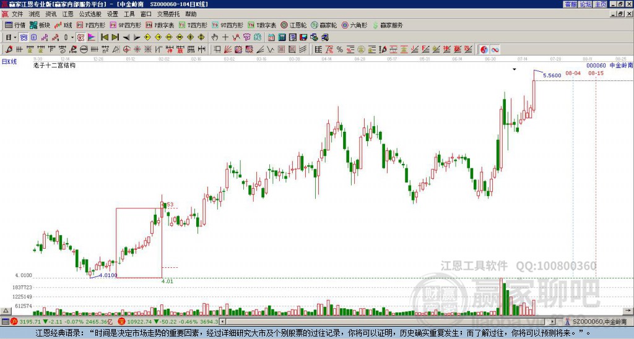
Task: Select the Gann fan lines icon
Action: [x=228, y=49]
